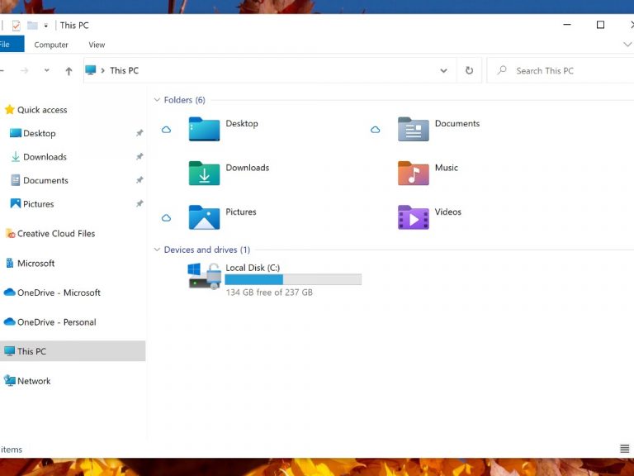Open the Documents folder icon in main pane

point(414,129)
